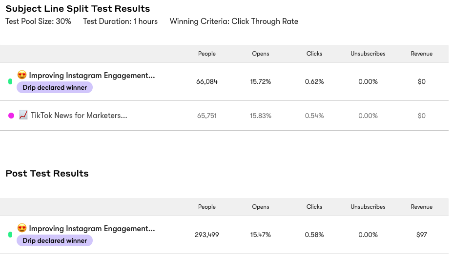Click the $97 revenue value

pos(422,235)
